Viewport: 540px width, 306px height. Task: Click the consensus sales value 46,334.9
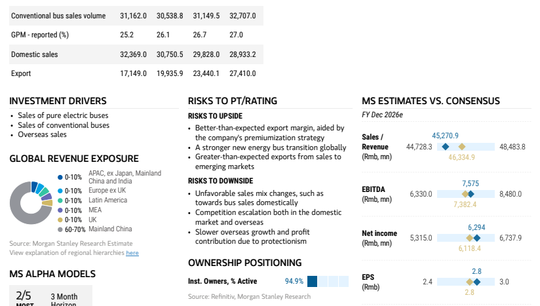tap(461, 157)
